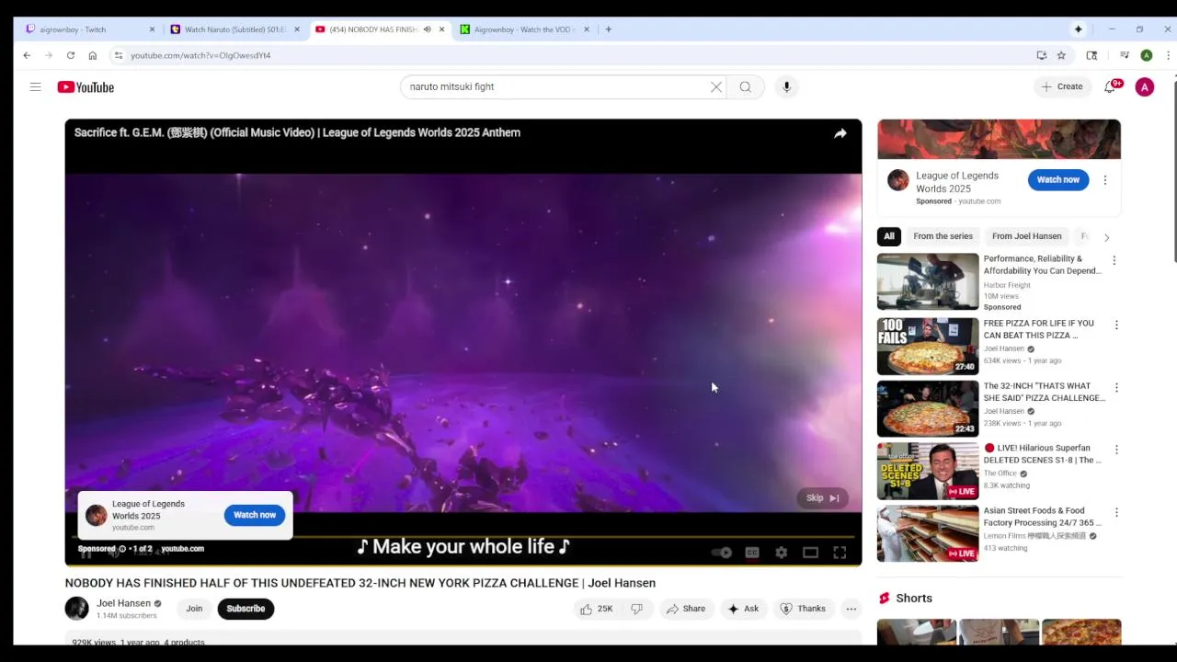Open player settings gear
This screenshot has height=662, width=1177.
coord(781,553)
